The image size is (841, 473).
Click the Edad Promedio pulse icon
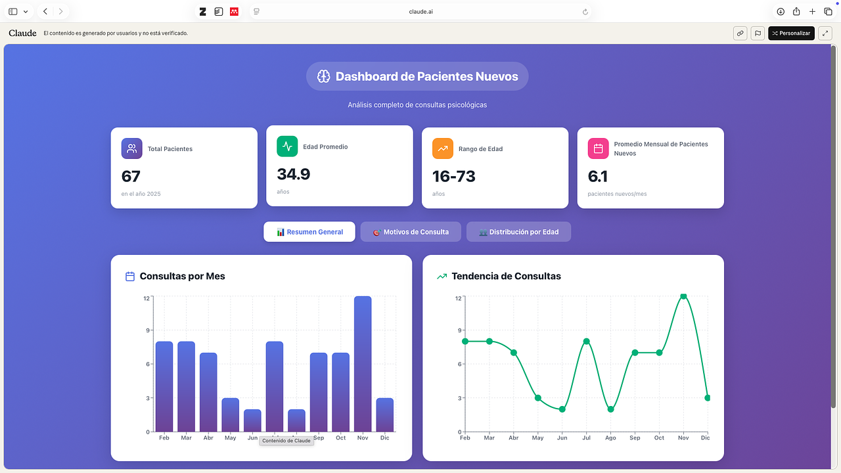coord(287,146)
